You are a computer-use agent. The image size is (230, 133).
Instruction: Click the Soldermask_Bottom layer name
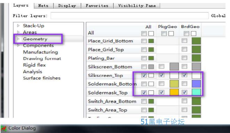tap(112, 84)
